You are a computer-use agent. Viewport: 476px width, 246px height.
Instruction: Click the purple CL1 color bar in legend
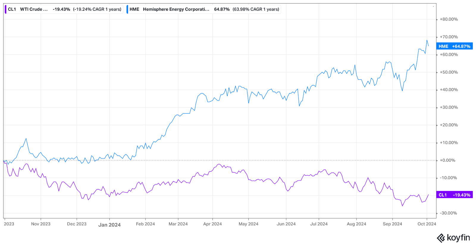point(5,9)
